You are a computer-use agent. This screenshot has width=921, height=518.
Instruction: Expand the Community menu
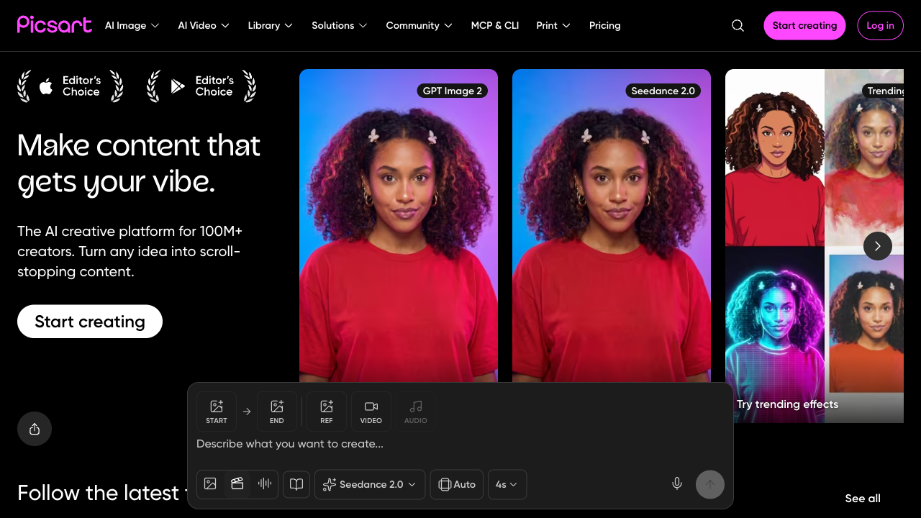(x=419, y=25)
